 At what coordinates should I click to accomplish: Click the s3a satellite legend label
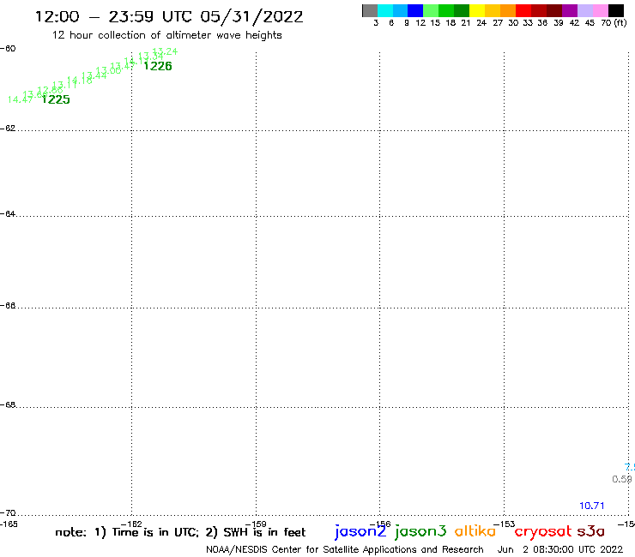click(591, 531)
